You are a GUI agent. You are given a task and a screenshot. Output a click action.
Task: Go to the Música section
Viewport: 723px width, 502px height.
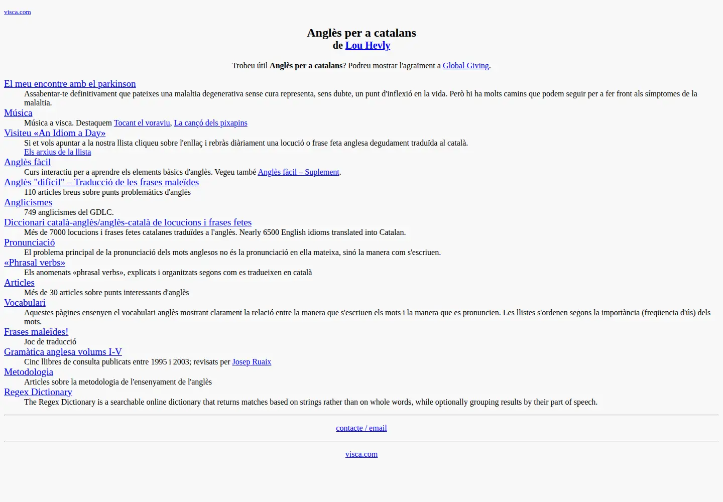click(18, 113)
